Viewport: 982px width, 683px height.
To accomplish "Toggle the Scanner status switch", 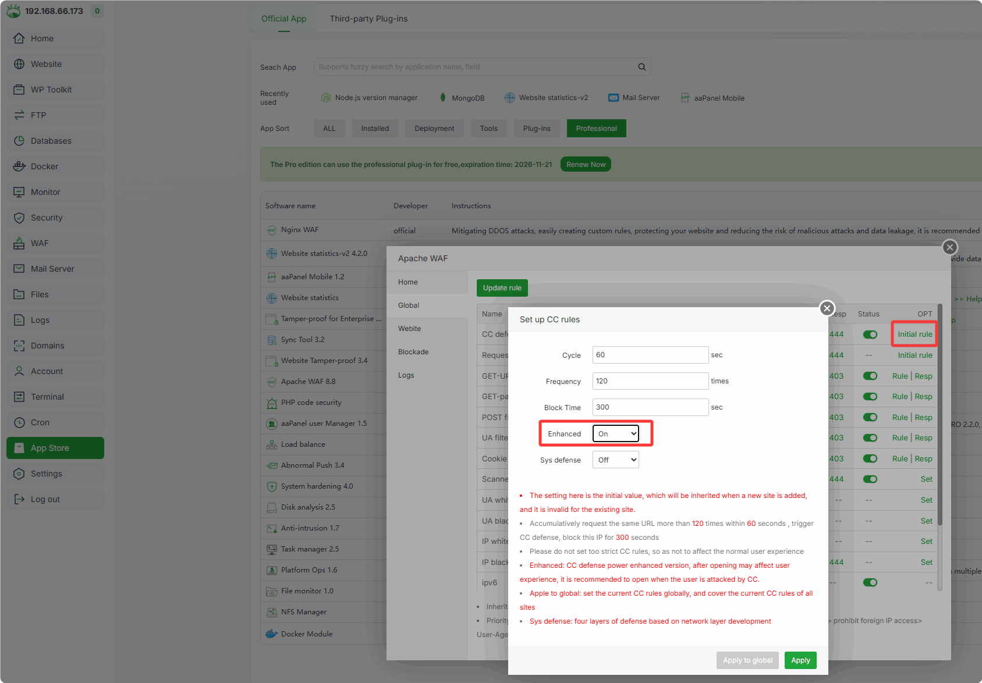I will (870, 479).
